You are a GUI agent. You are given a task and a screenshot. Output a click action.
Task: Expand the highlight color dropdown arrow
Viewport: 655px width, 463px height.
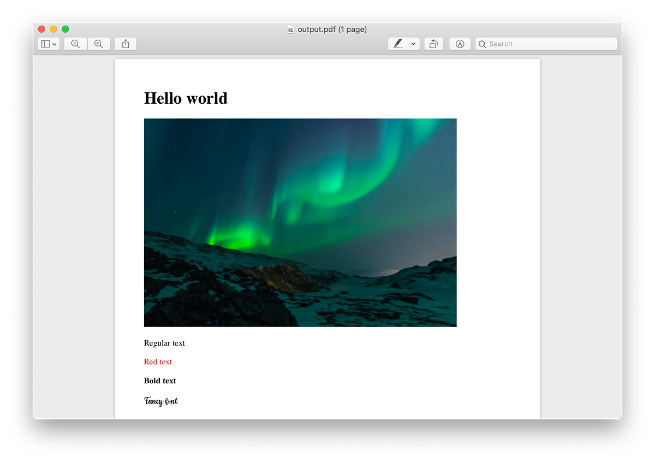click(x=414, y=44)
